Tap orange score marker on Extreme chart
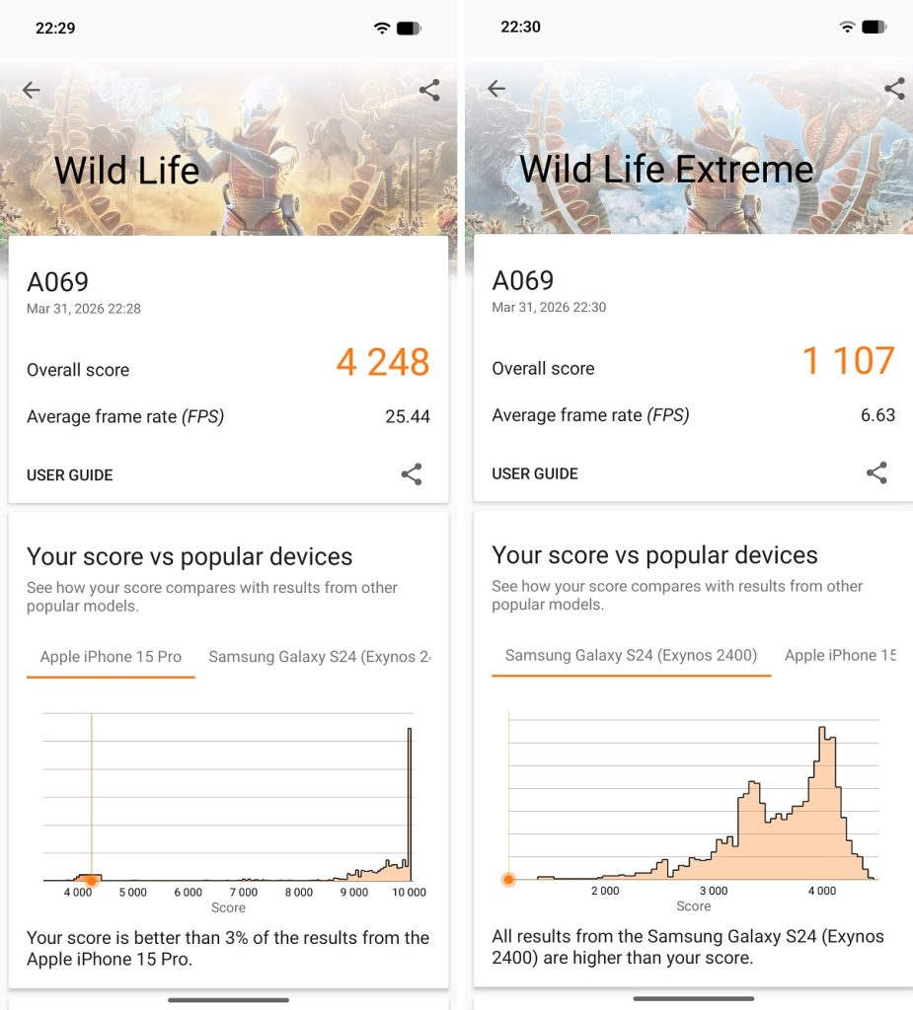913x1010 pixels. pos(508,879)
